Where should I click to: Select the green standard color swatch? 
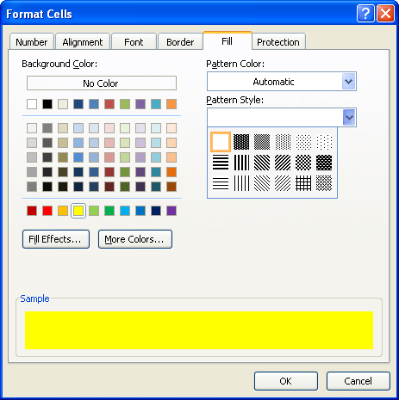[109, 211]
